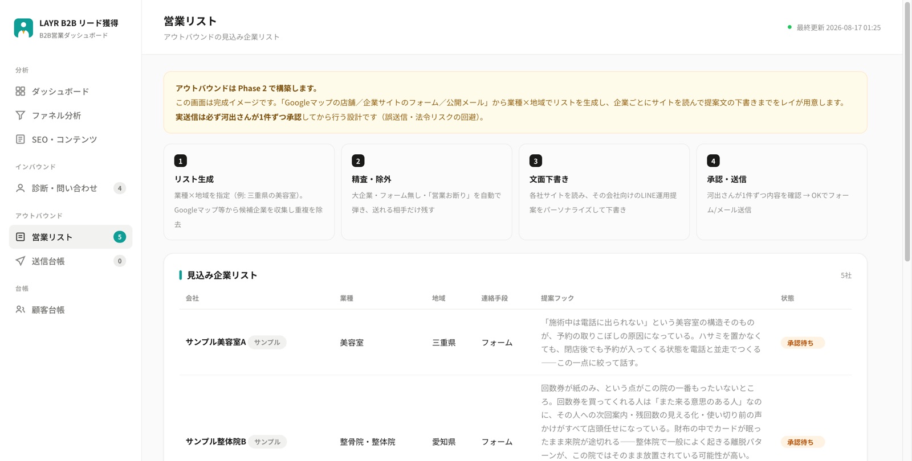Click company name サンプル美容室A

click(215, 342)
